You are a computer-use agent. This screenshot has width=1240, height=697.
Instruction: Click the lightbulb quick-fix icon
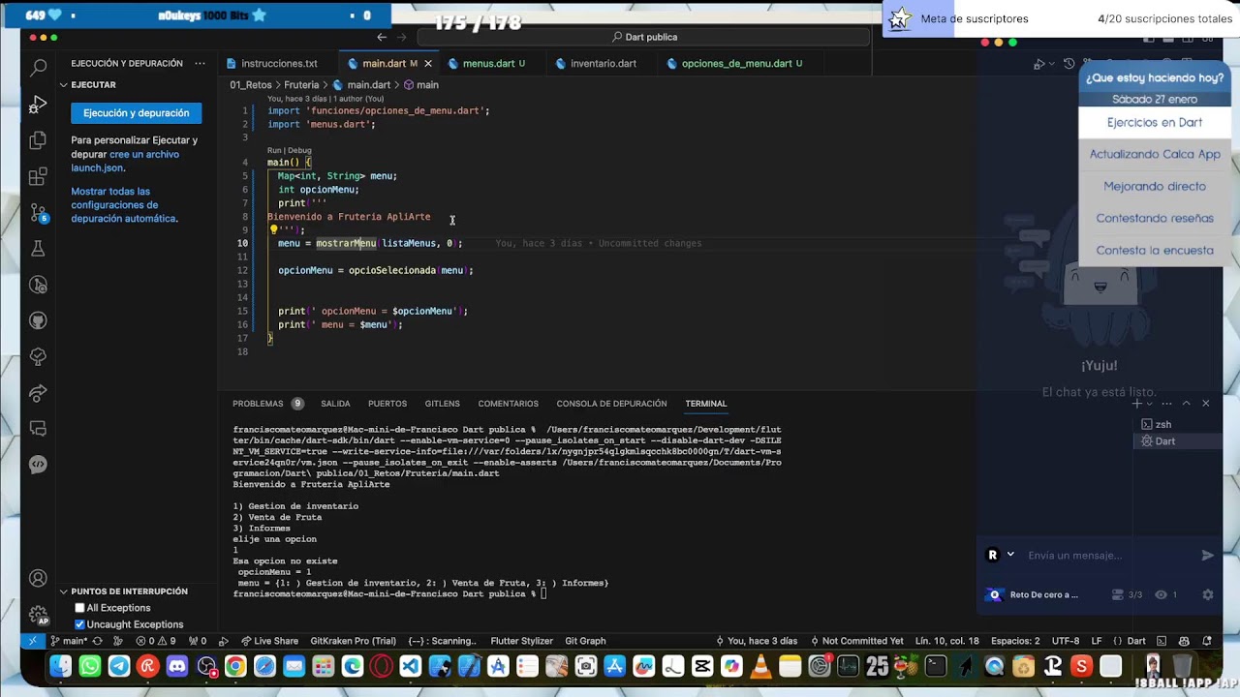(x=274, y=230)
